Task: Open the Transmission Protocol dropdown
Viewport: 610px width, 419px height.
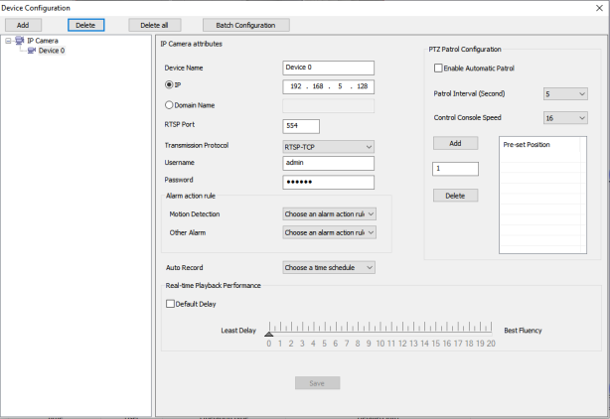Action: (x=328, y=146)
